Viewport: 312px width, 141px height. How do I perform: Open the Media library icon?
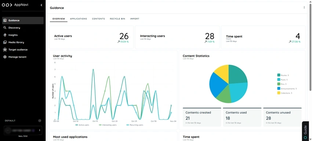[5, 42]
